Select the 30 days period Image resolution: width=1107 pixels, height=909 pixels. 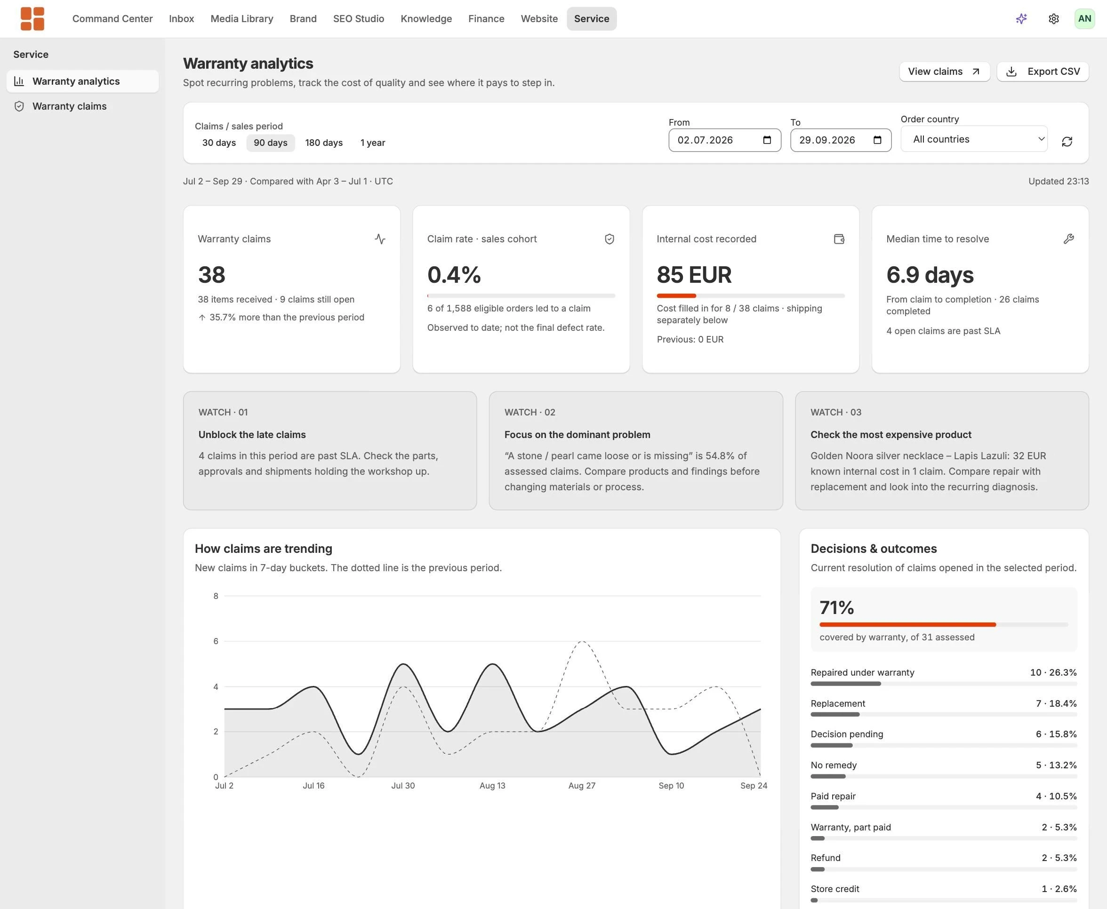tap(219, 143)
